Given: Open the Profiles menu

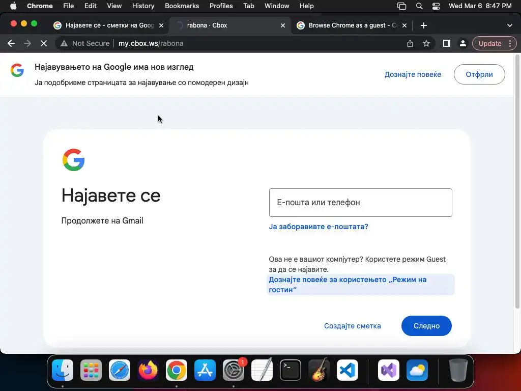Looking at the screenshot, I should pyautogui.click(x=221, y=6).
